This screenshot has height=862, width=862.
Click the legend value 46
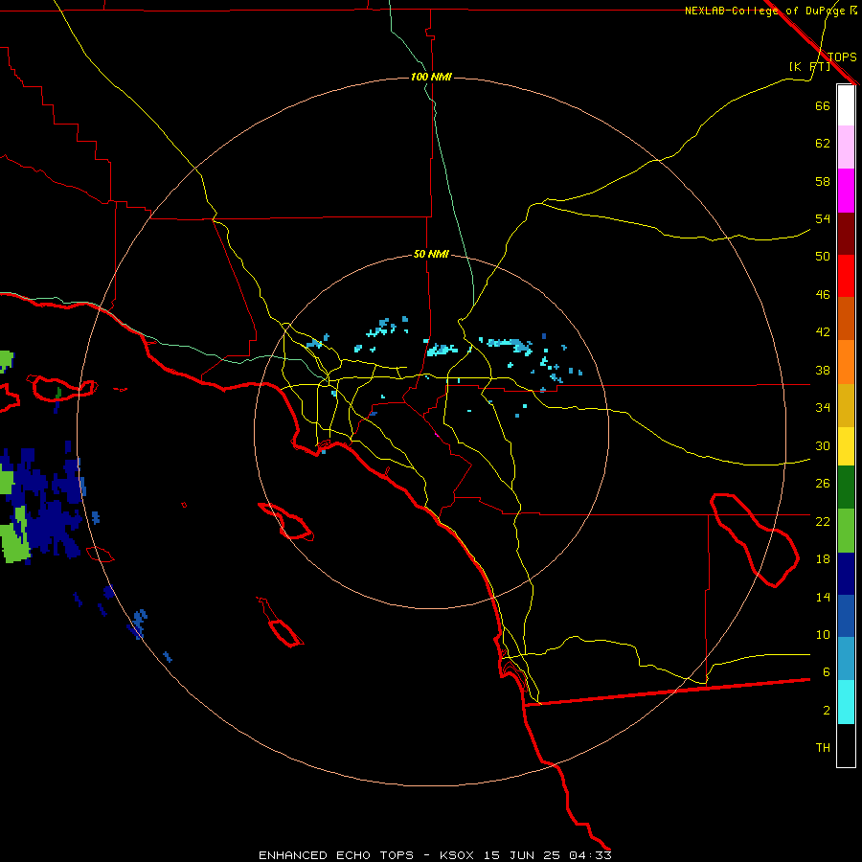[823, 295]
